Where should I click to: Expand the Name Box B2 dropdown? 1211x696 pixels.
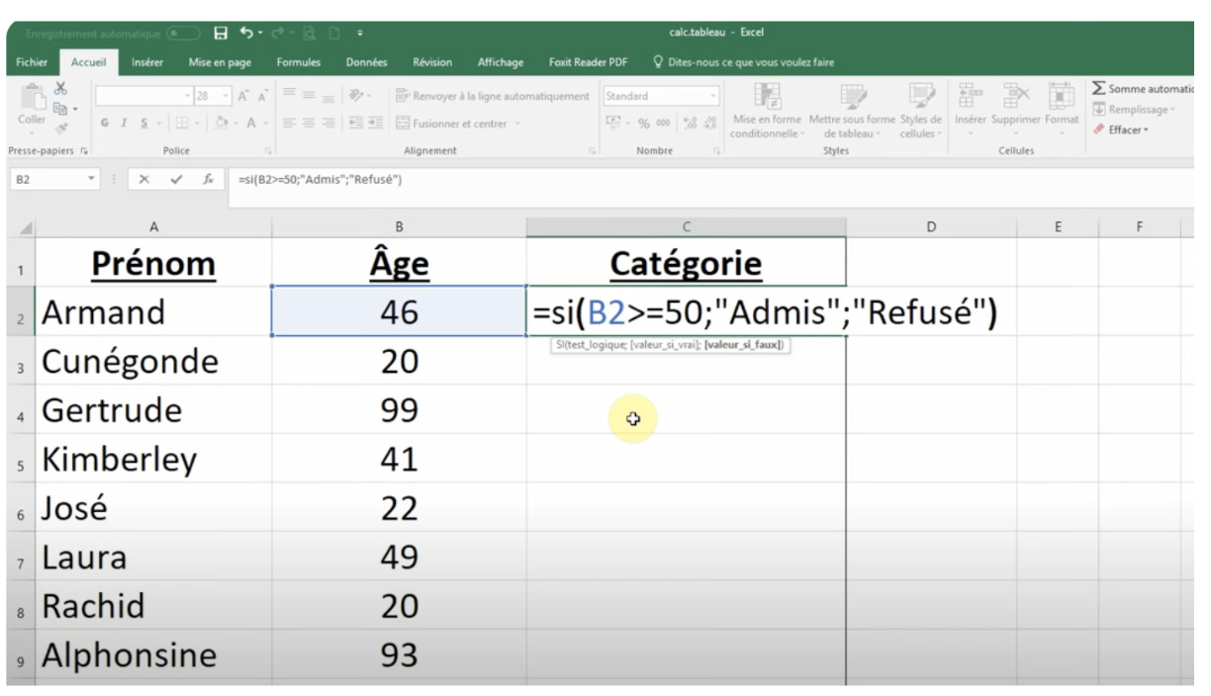point(92,180)
